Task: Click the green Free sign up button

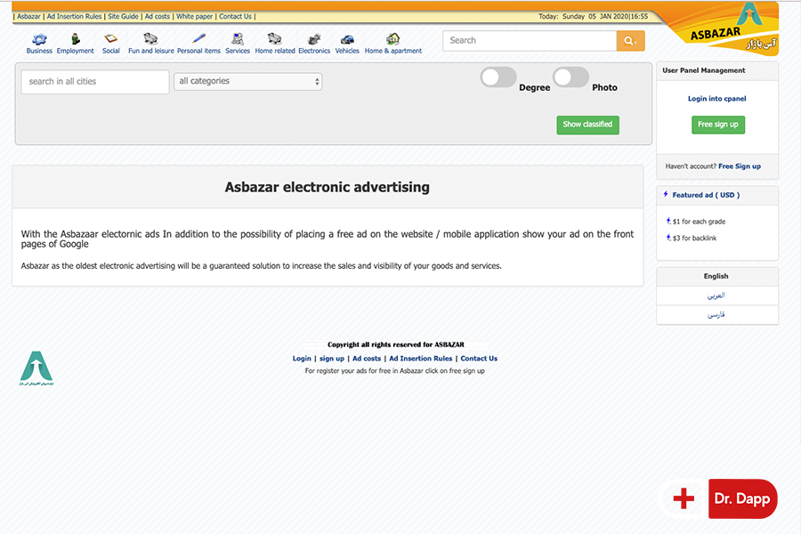Action: point(718,125)
